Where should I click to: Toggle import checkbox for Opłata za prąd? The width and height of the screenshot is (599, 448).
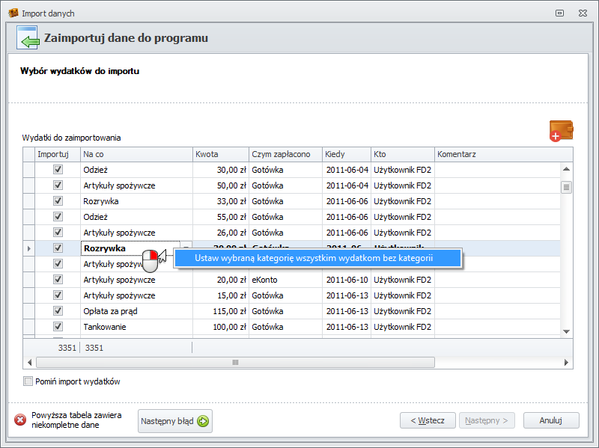click(x=58, y=311)
